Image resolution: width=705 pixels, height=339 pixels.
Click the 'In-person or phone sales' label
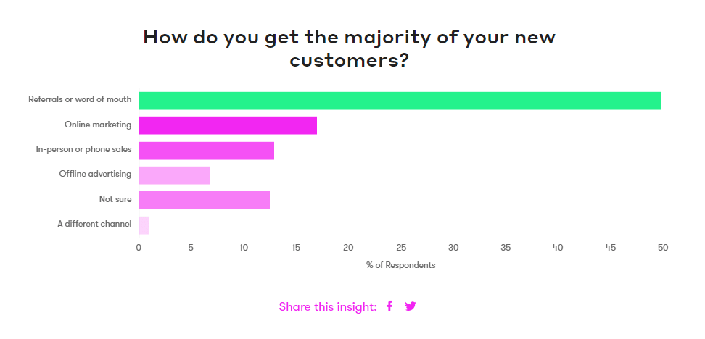point(83,149)
